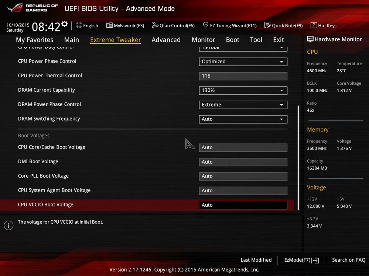
Task: Click the EZ Tuning Wizard lightbulb icon
Action: 205,25
